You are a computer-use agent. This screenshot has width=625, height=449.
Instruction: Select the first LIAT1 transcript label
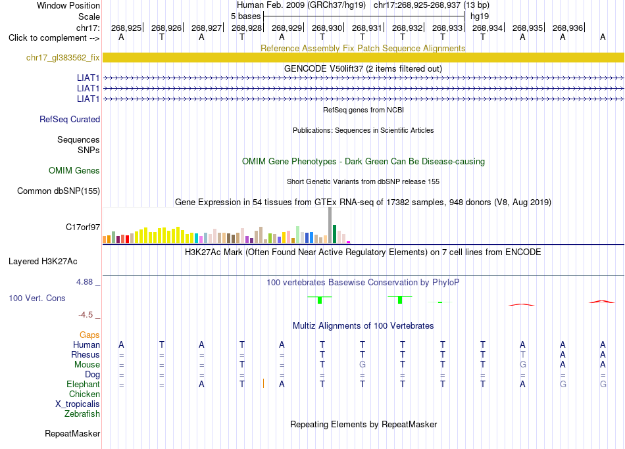click(88, 78)
